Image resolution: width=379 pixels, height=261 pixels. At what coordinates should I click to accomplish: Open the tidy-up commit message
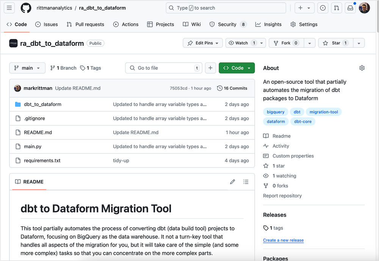coord(121,161)
